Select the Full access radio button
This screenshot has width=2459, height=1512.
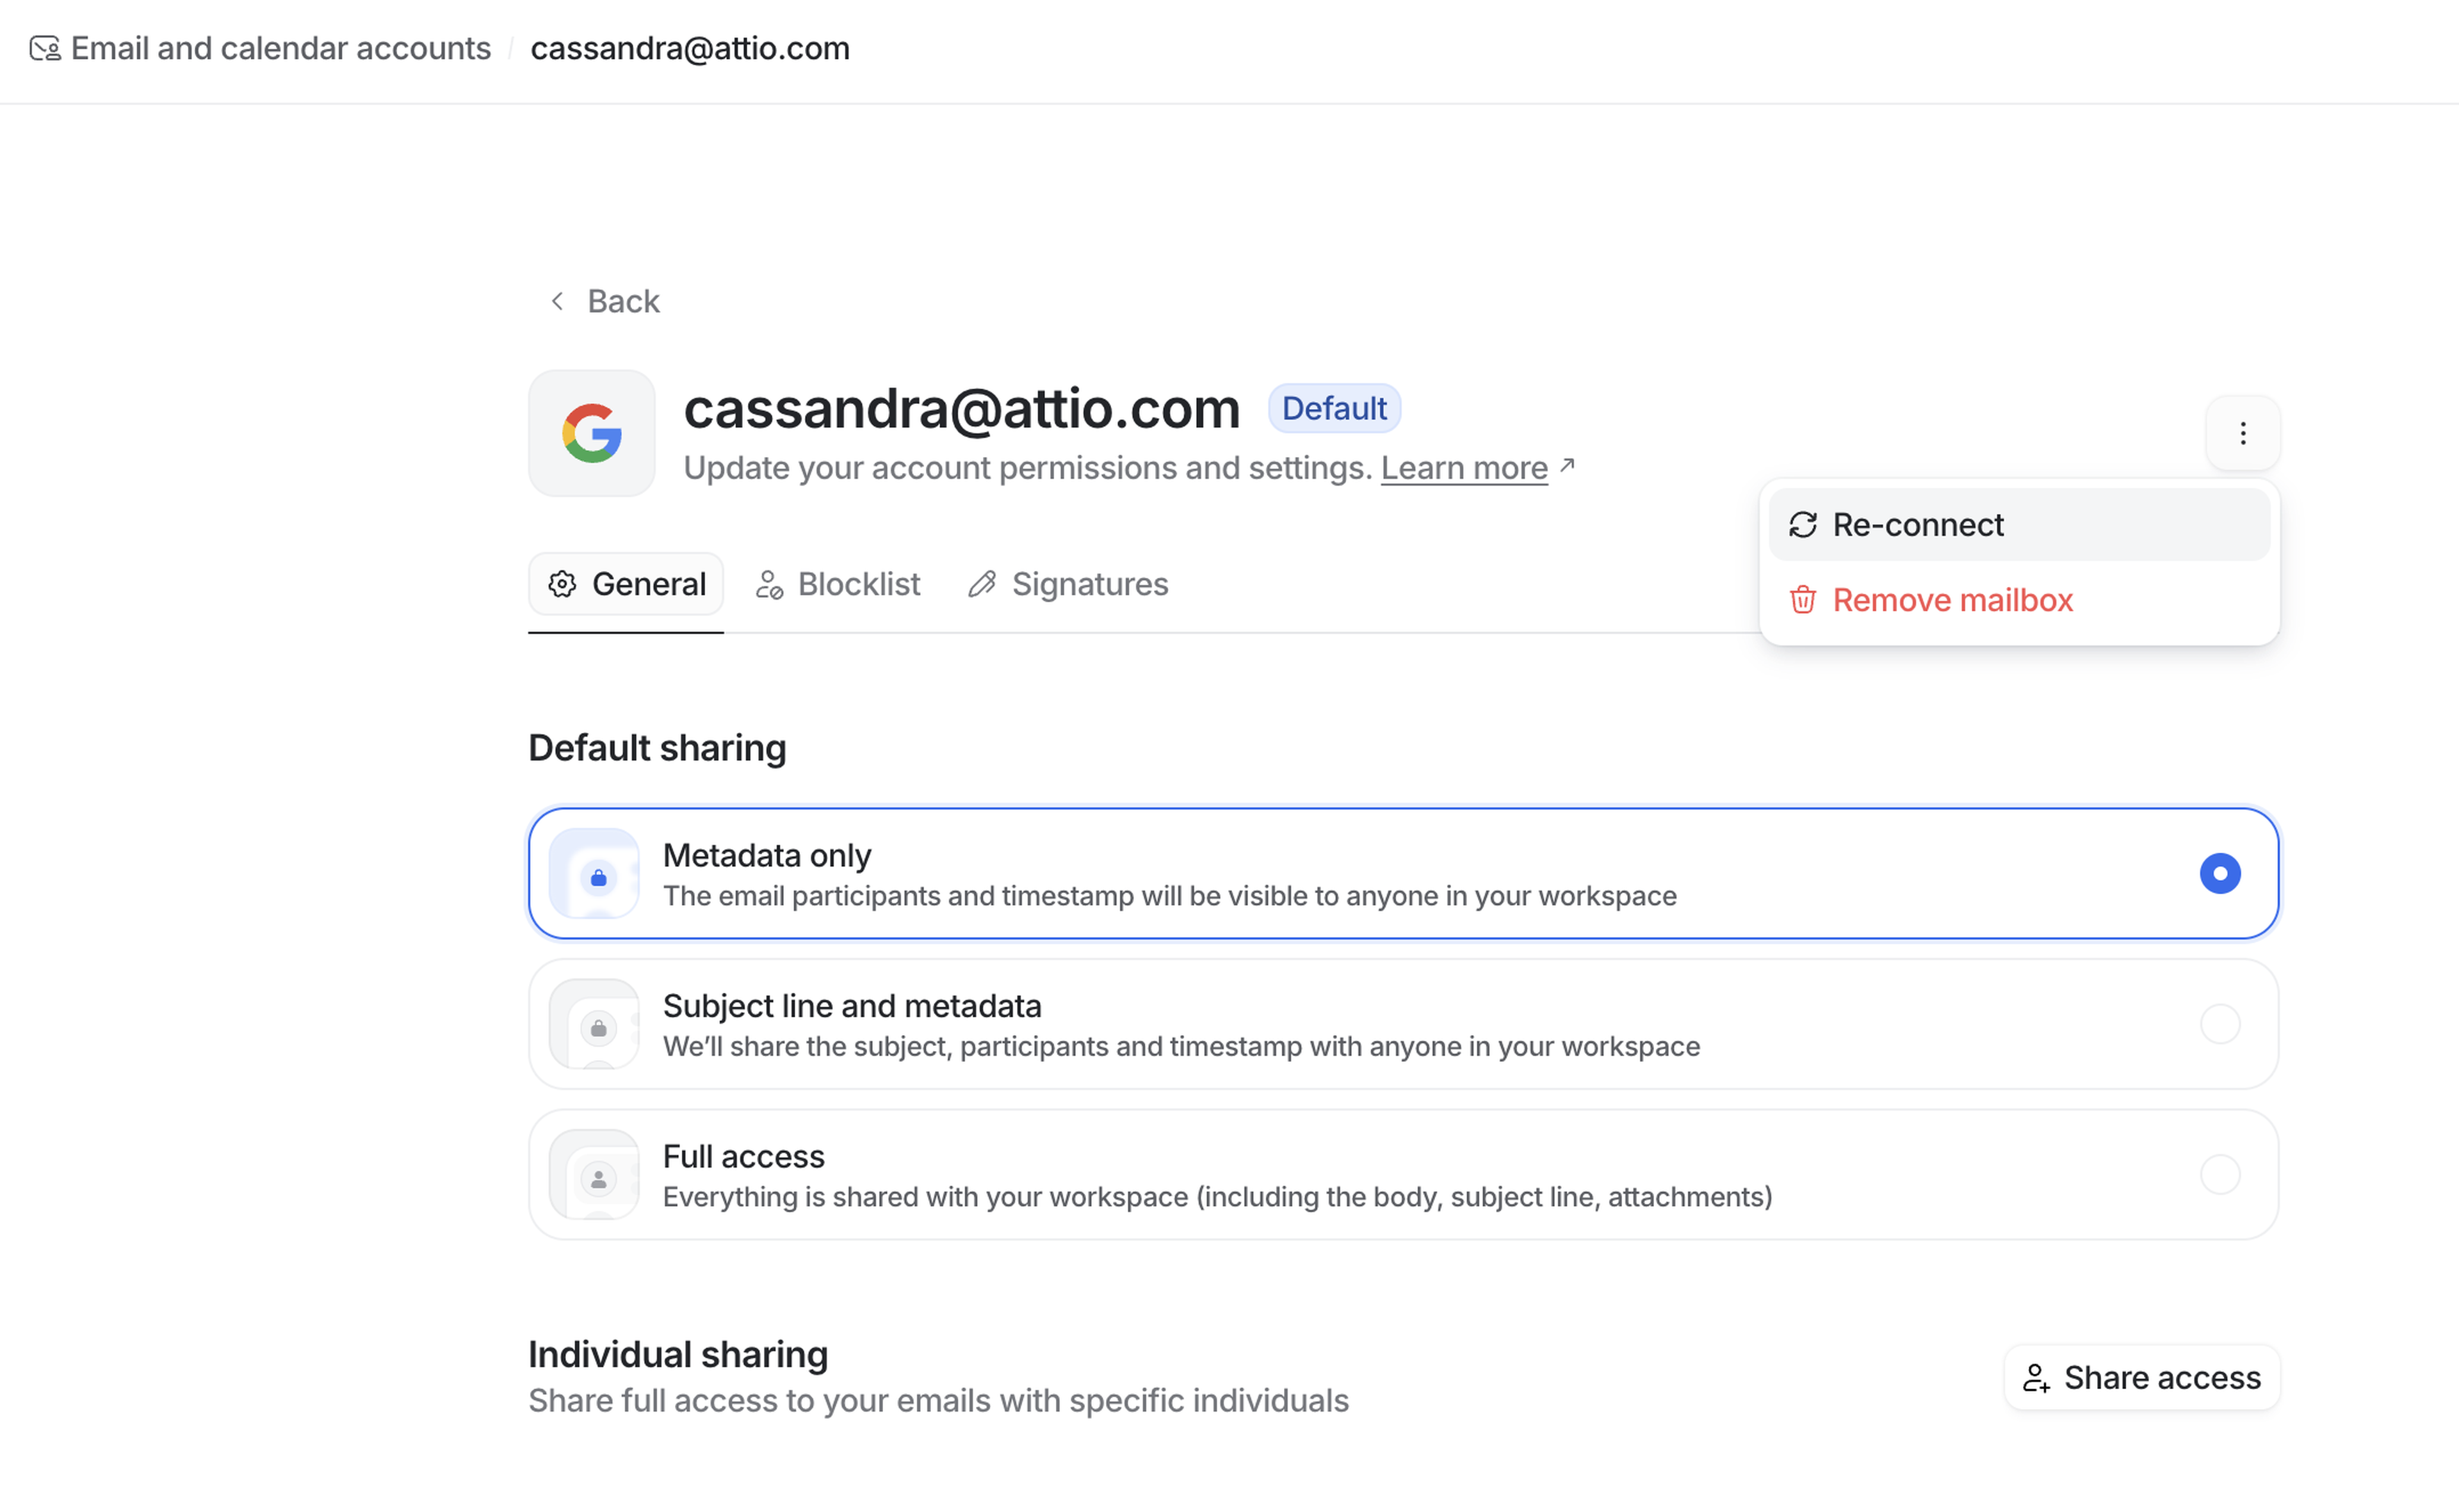click(x=2219, y=1174)
